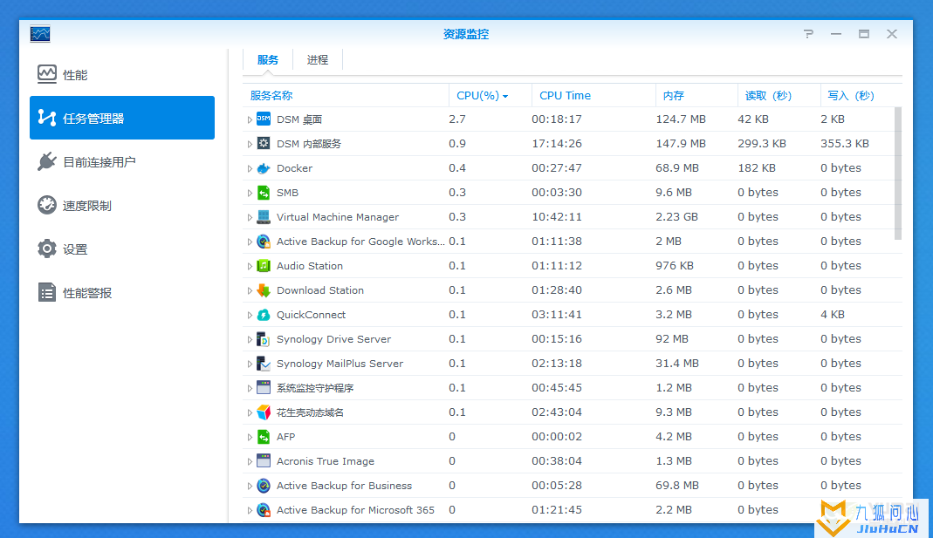Image resolution: width=933 pixels, height=538 pixels.
Task: Click the Synology Drive Server icon
Action: click(x=264, y=339)
